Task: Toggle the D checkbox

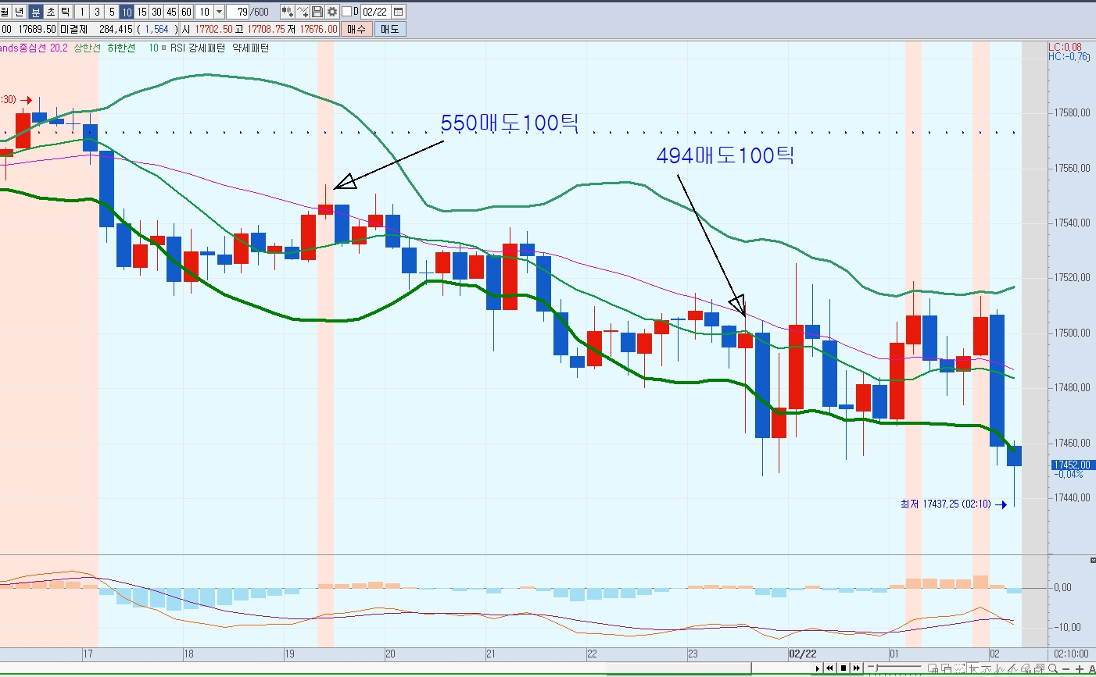Action: tap(346, 12)
